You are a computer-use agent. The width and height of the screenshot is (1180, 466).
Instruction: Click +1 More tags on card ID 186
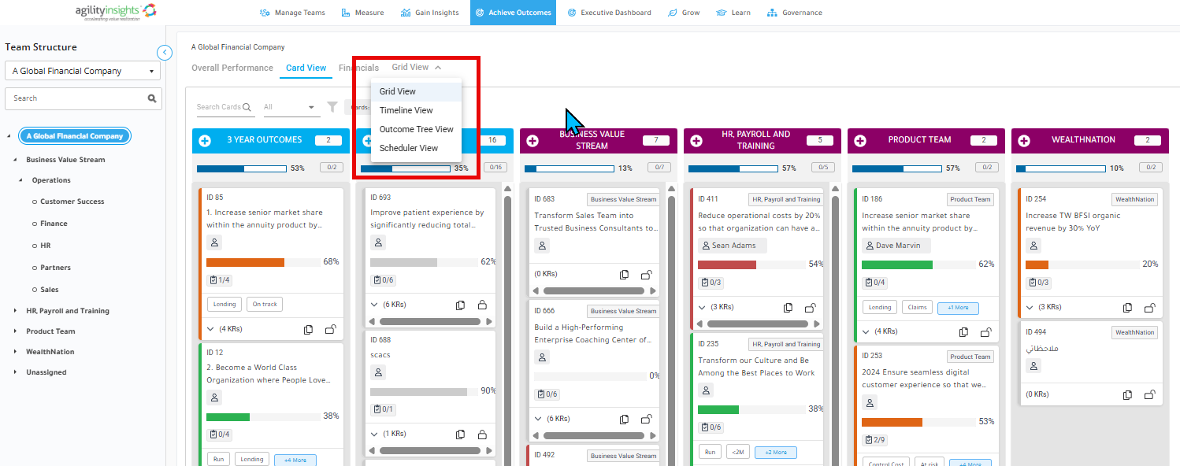point(958,308)
